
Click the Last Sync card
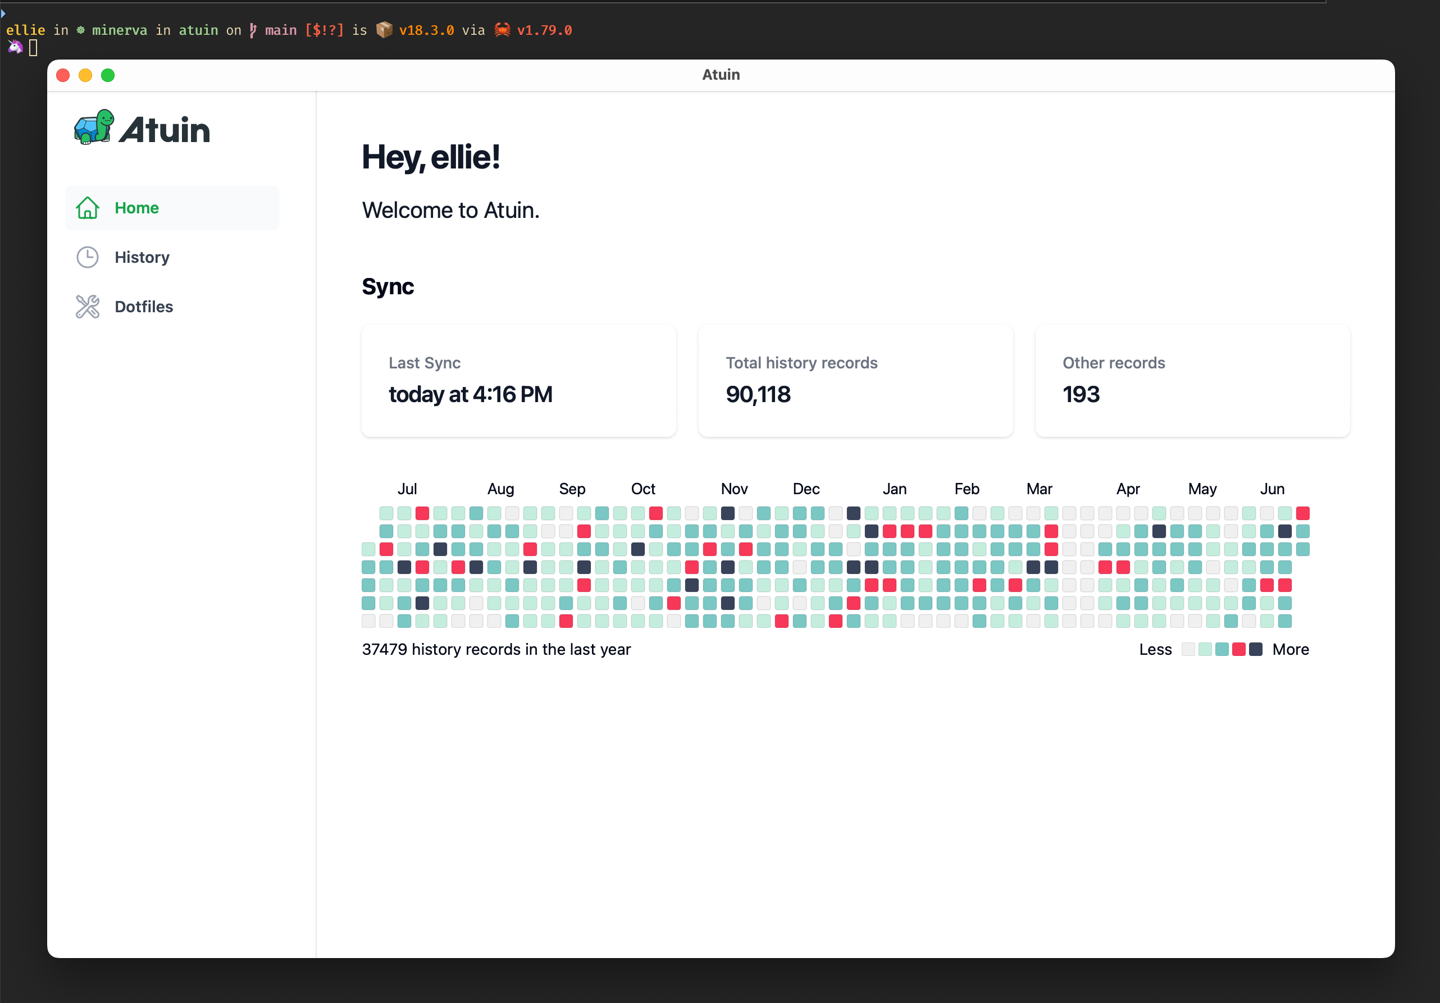point(518,380)
